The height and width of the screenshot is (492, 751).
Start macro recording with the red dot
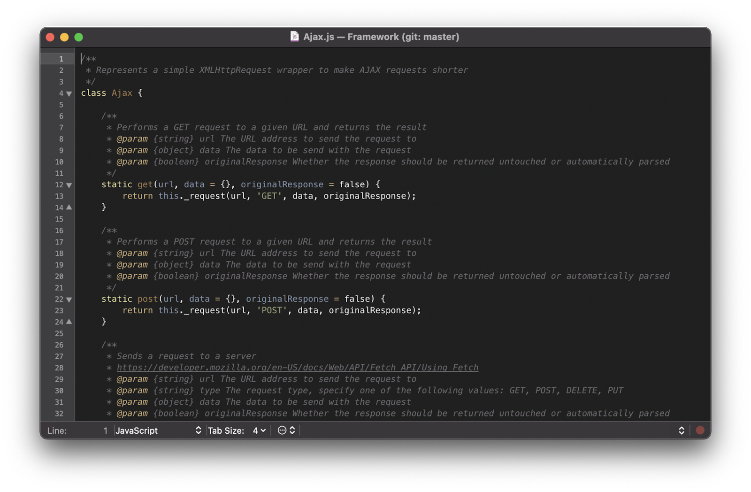pos(700,430)
